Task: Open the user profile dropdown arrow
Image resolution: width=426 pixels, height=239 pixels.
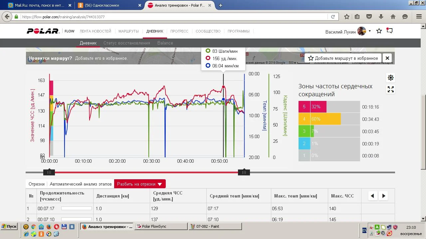Action: click(x=370, y=31)
